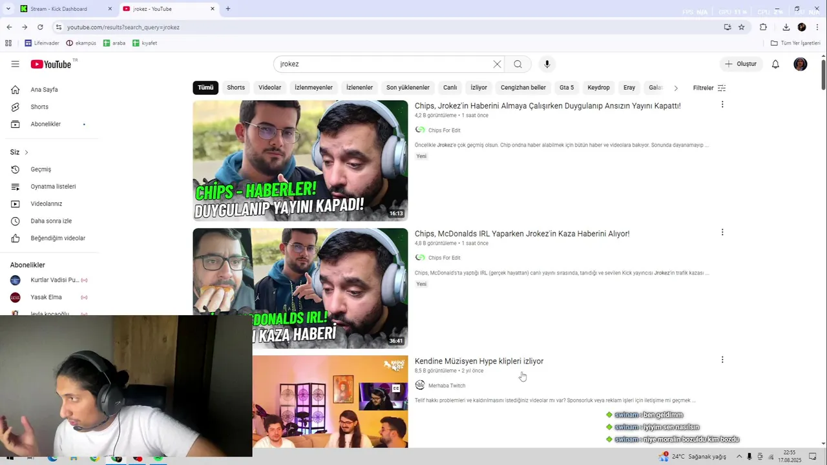The image size is (827, 465).
Task: Play the 'Duygulanıp yayını kapadı' video thumbnail
Action: 300,161
